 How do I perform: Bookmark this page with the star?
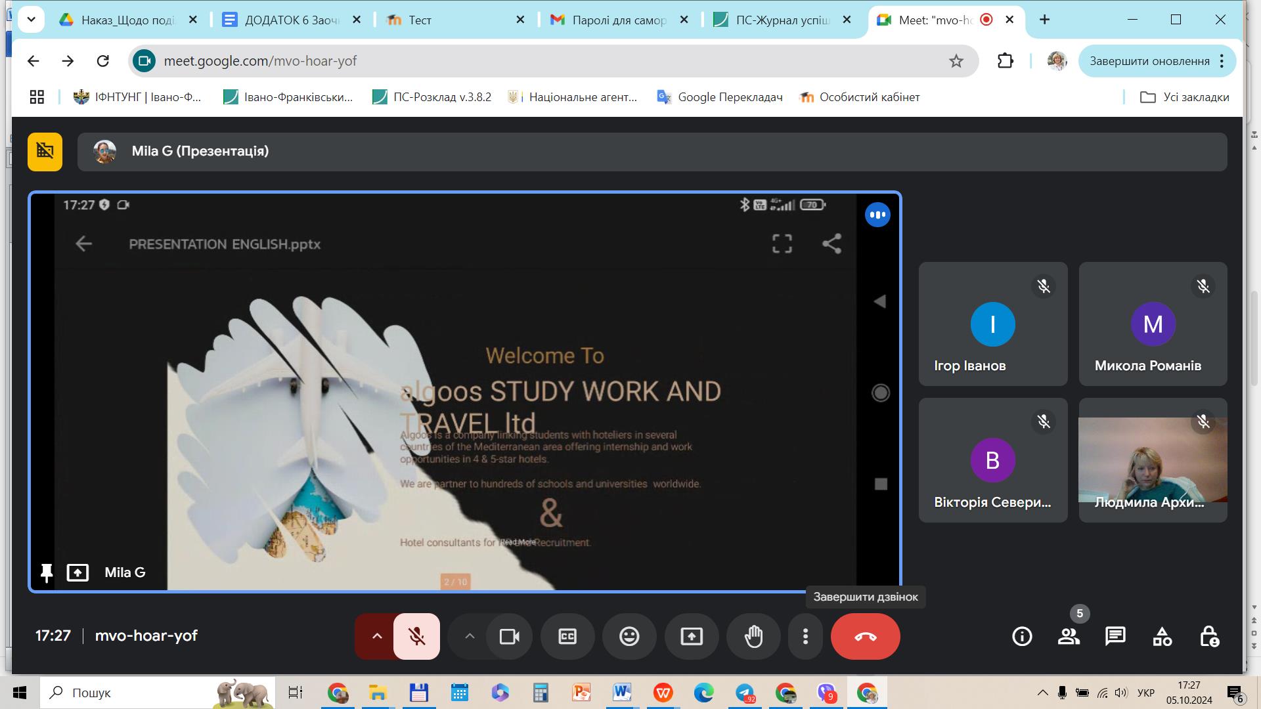[x=956, y=61]
